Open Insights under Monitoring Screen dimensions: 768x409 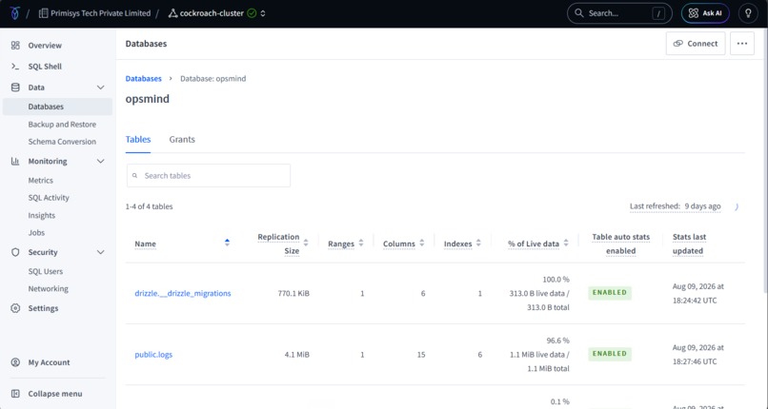42,216
